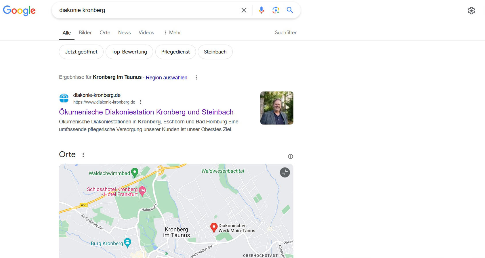
Task: Open the three-dot menu next to Orte heading
Action: pyautogui.click(x=83, y=155)
